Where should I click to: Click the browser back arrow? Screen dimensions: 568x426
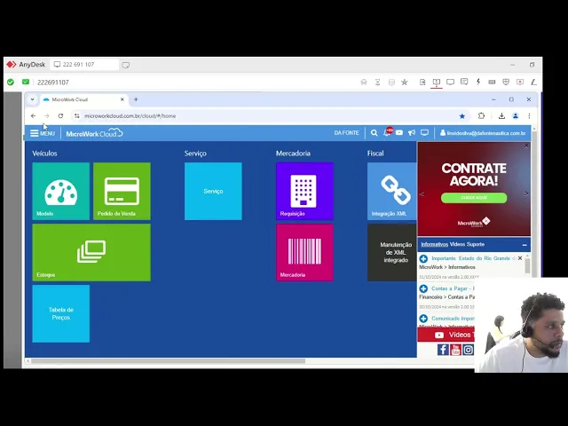coord(34,116)
